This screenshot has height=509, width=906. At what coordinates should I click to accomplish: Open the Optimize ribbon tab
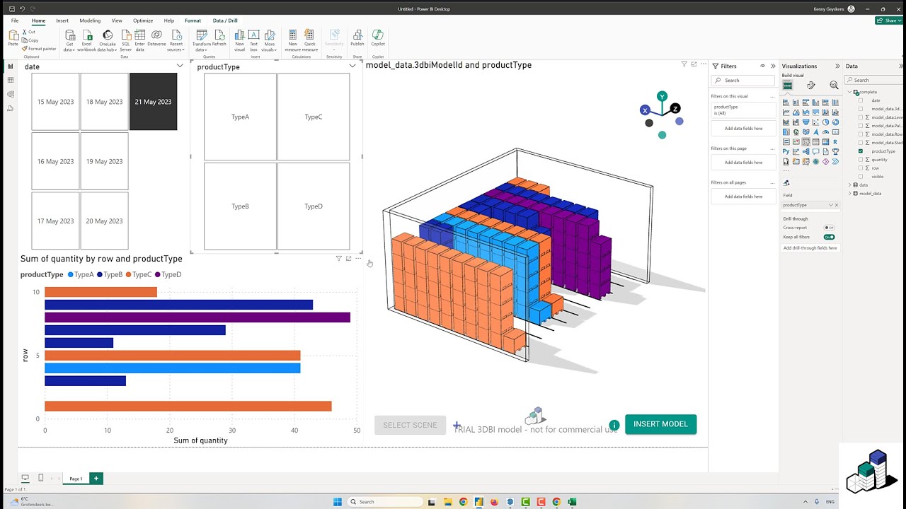(x=143, y=21)
